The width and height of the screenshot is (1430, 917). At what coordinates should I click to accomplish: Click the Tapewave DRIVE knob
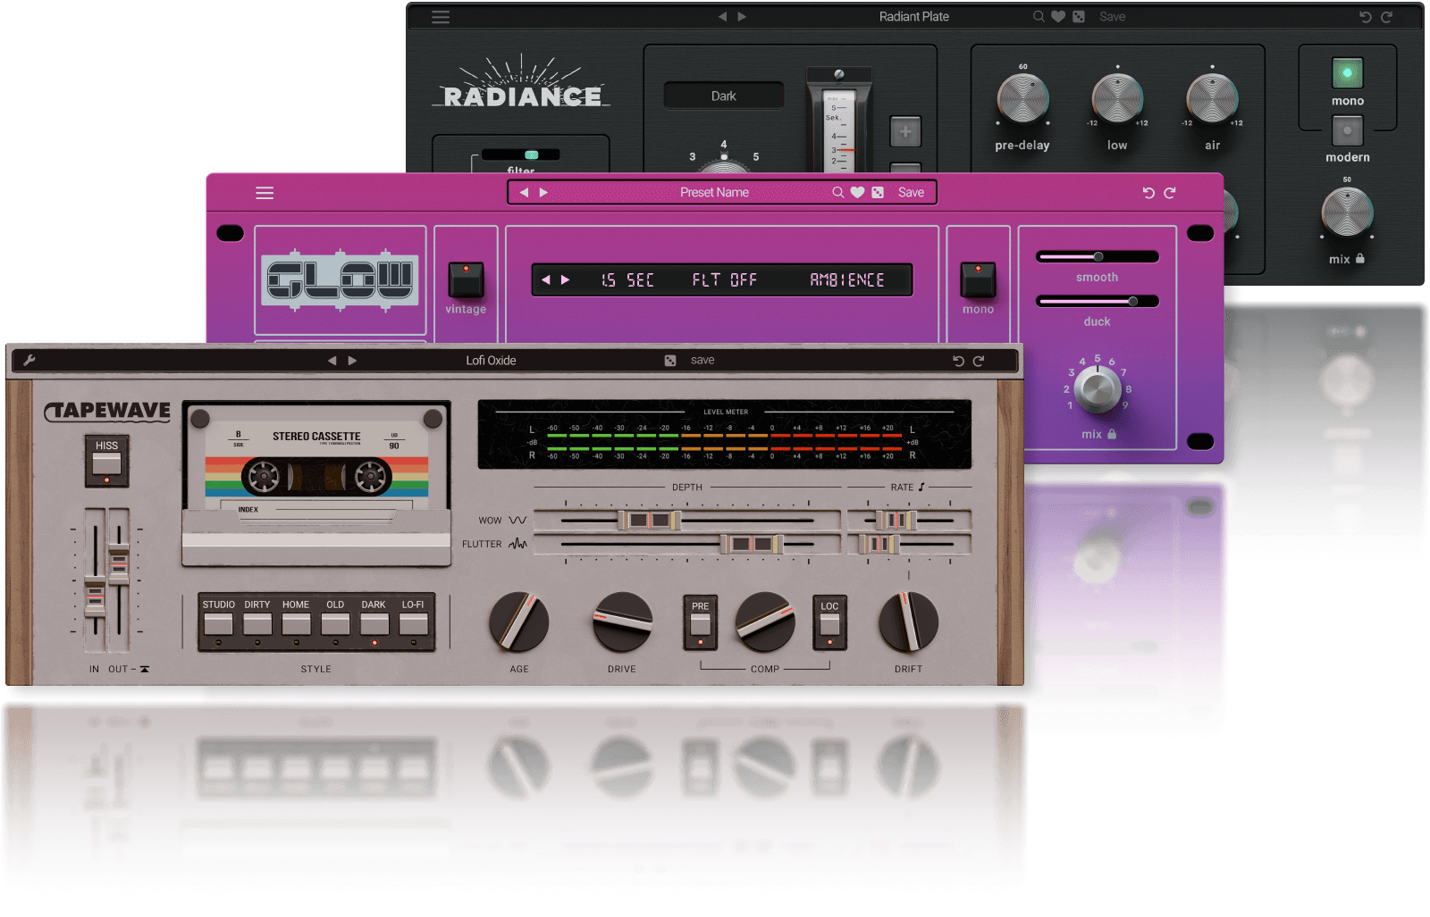(622, 621)
